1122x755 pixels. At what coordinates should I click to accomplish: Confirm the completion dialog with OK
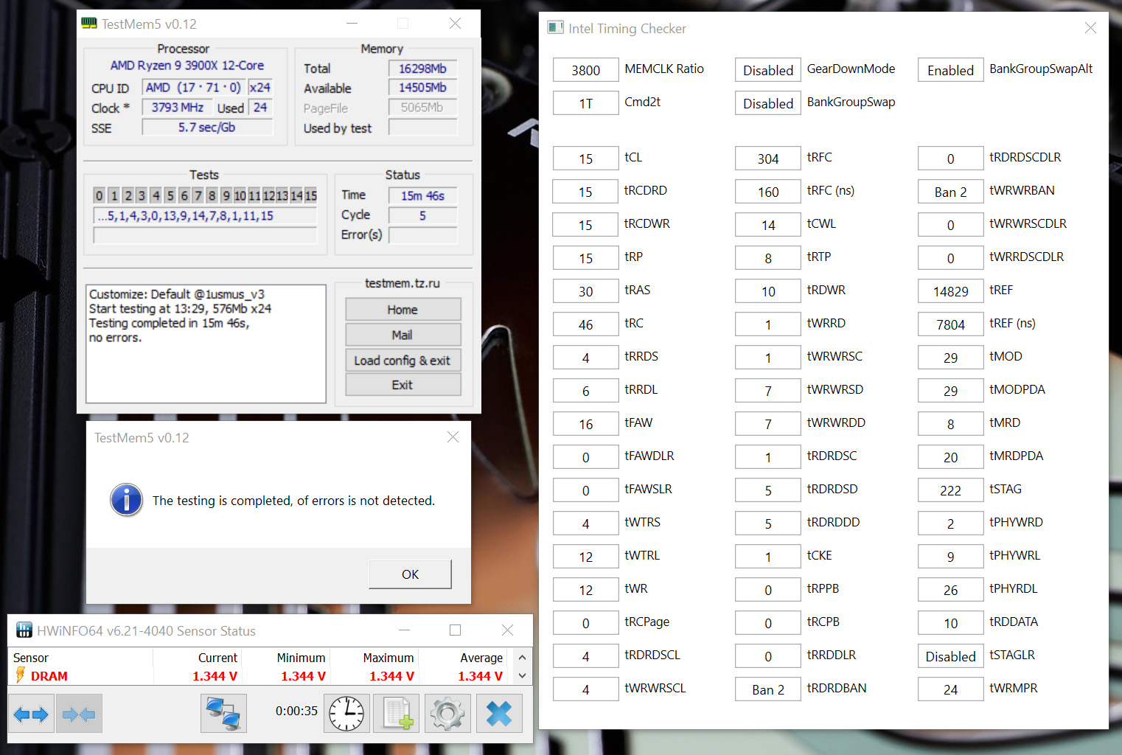click(x=410, y=574)
